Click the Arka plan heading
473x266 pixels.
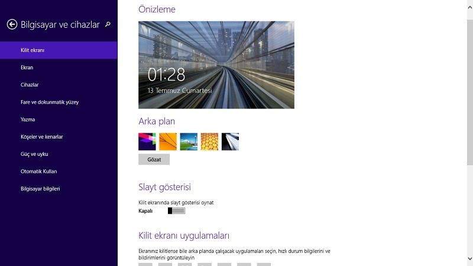pyautogui.click(x=157, y=121)
